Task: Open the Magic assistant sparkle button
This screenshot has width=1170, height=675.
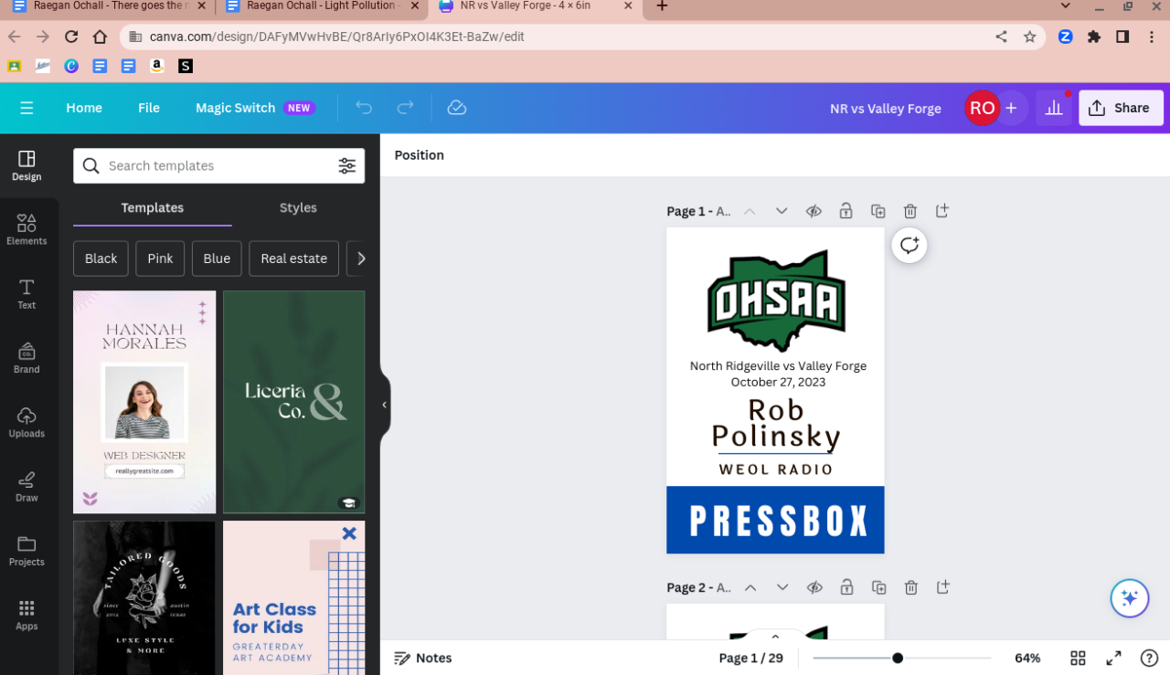Action: [1130, 598]
